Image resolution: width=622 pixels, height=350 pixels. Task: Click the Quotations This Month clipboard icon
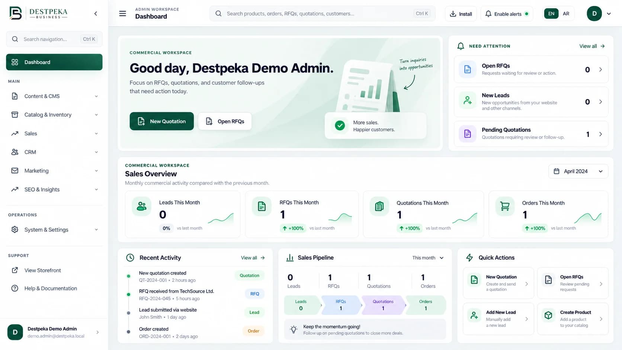tap(379, 206)
